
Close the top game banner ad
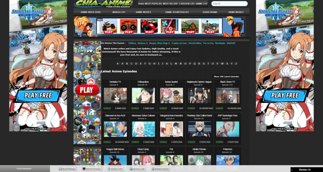pos(100,20)
